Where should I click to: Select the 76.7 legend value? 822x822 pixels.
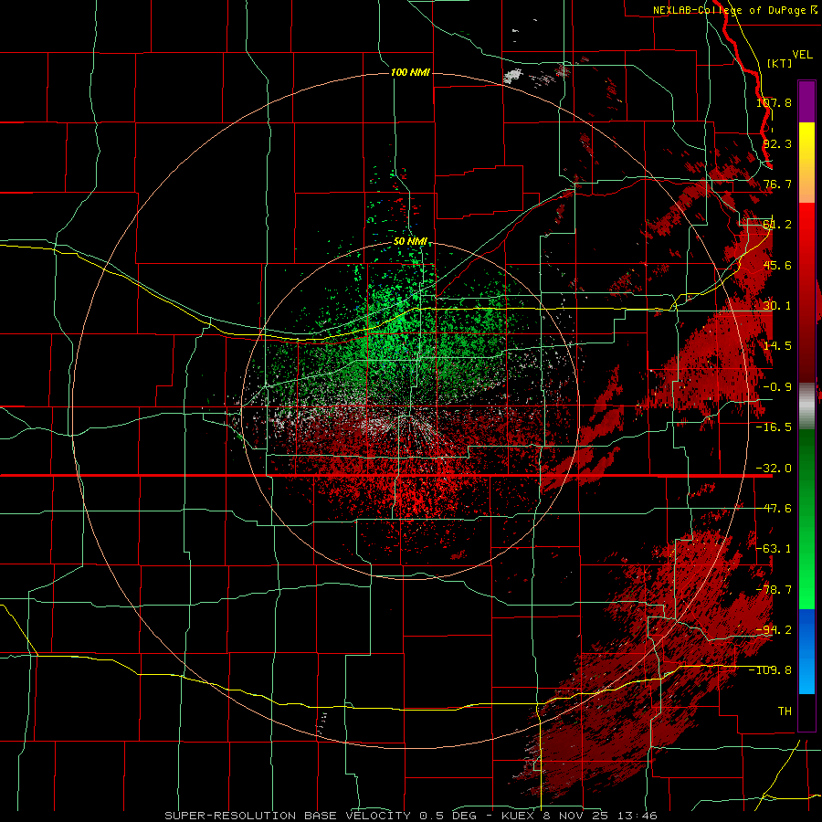(777, 184)
